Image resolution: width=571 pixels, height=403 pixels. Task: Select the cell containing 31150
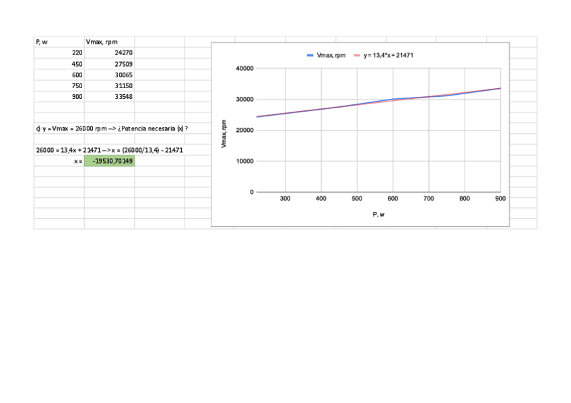(109, 86)
